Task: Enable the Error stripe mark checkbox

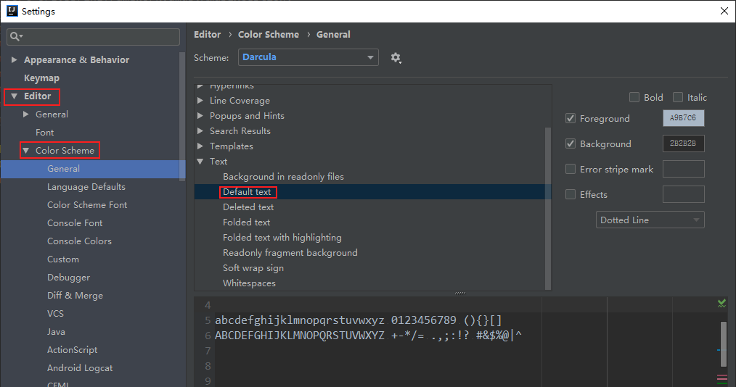Action: (571, 169)
